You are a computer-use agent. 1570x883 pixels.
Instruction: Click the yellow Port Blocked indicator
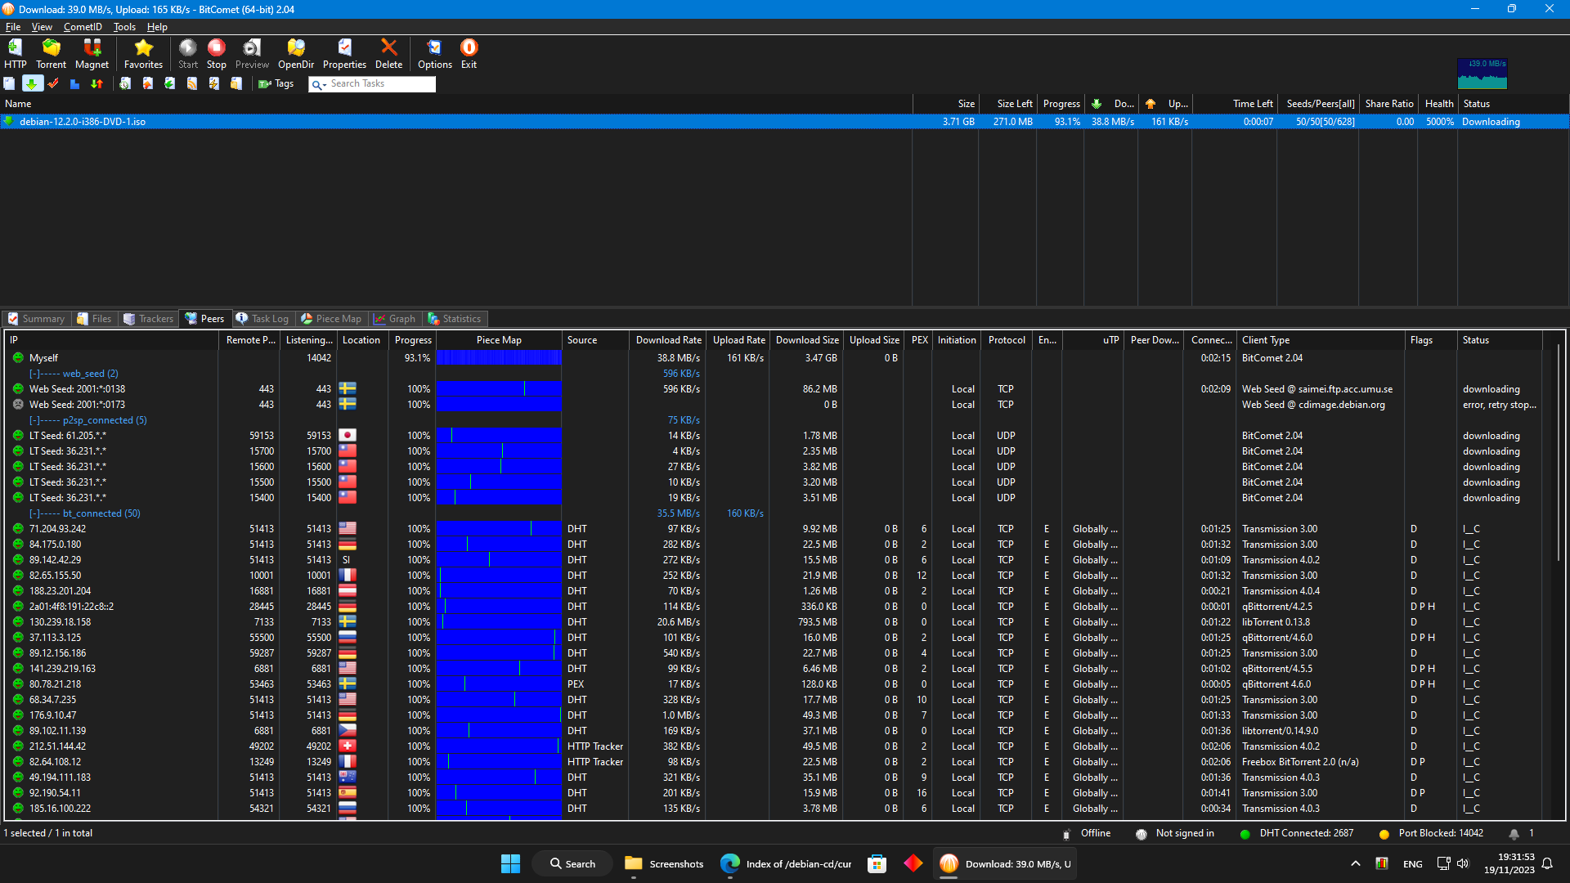tap(1384, 834)
